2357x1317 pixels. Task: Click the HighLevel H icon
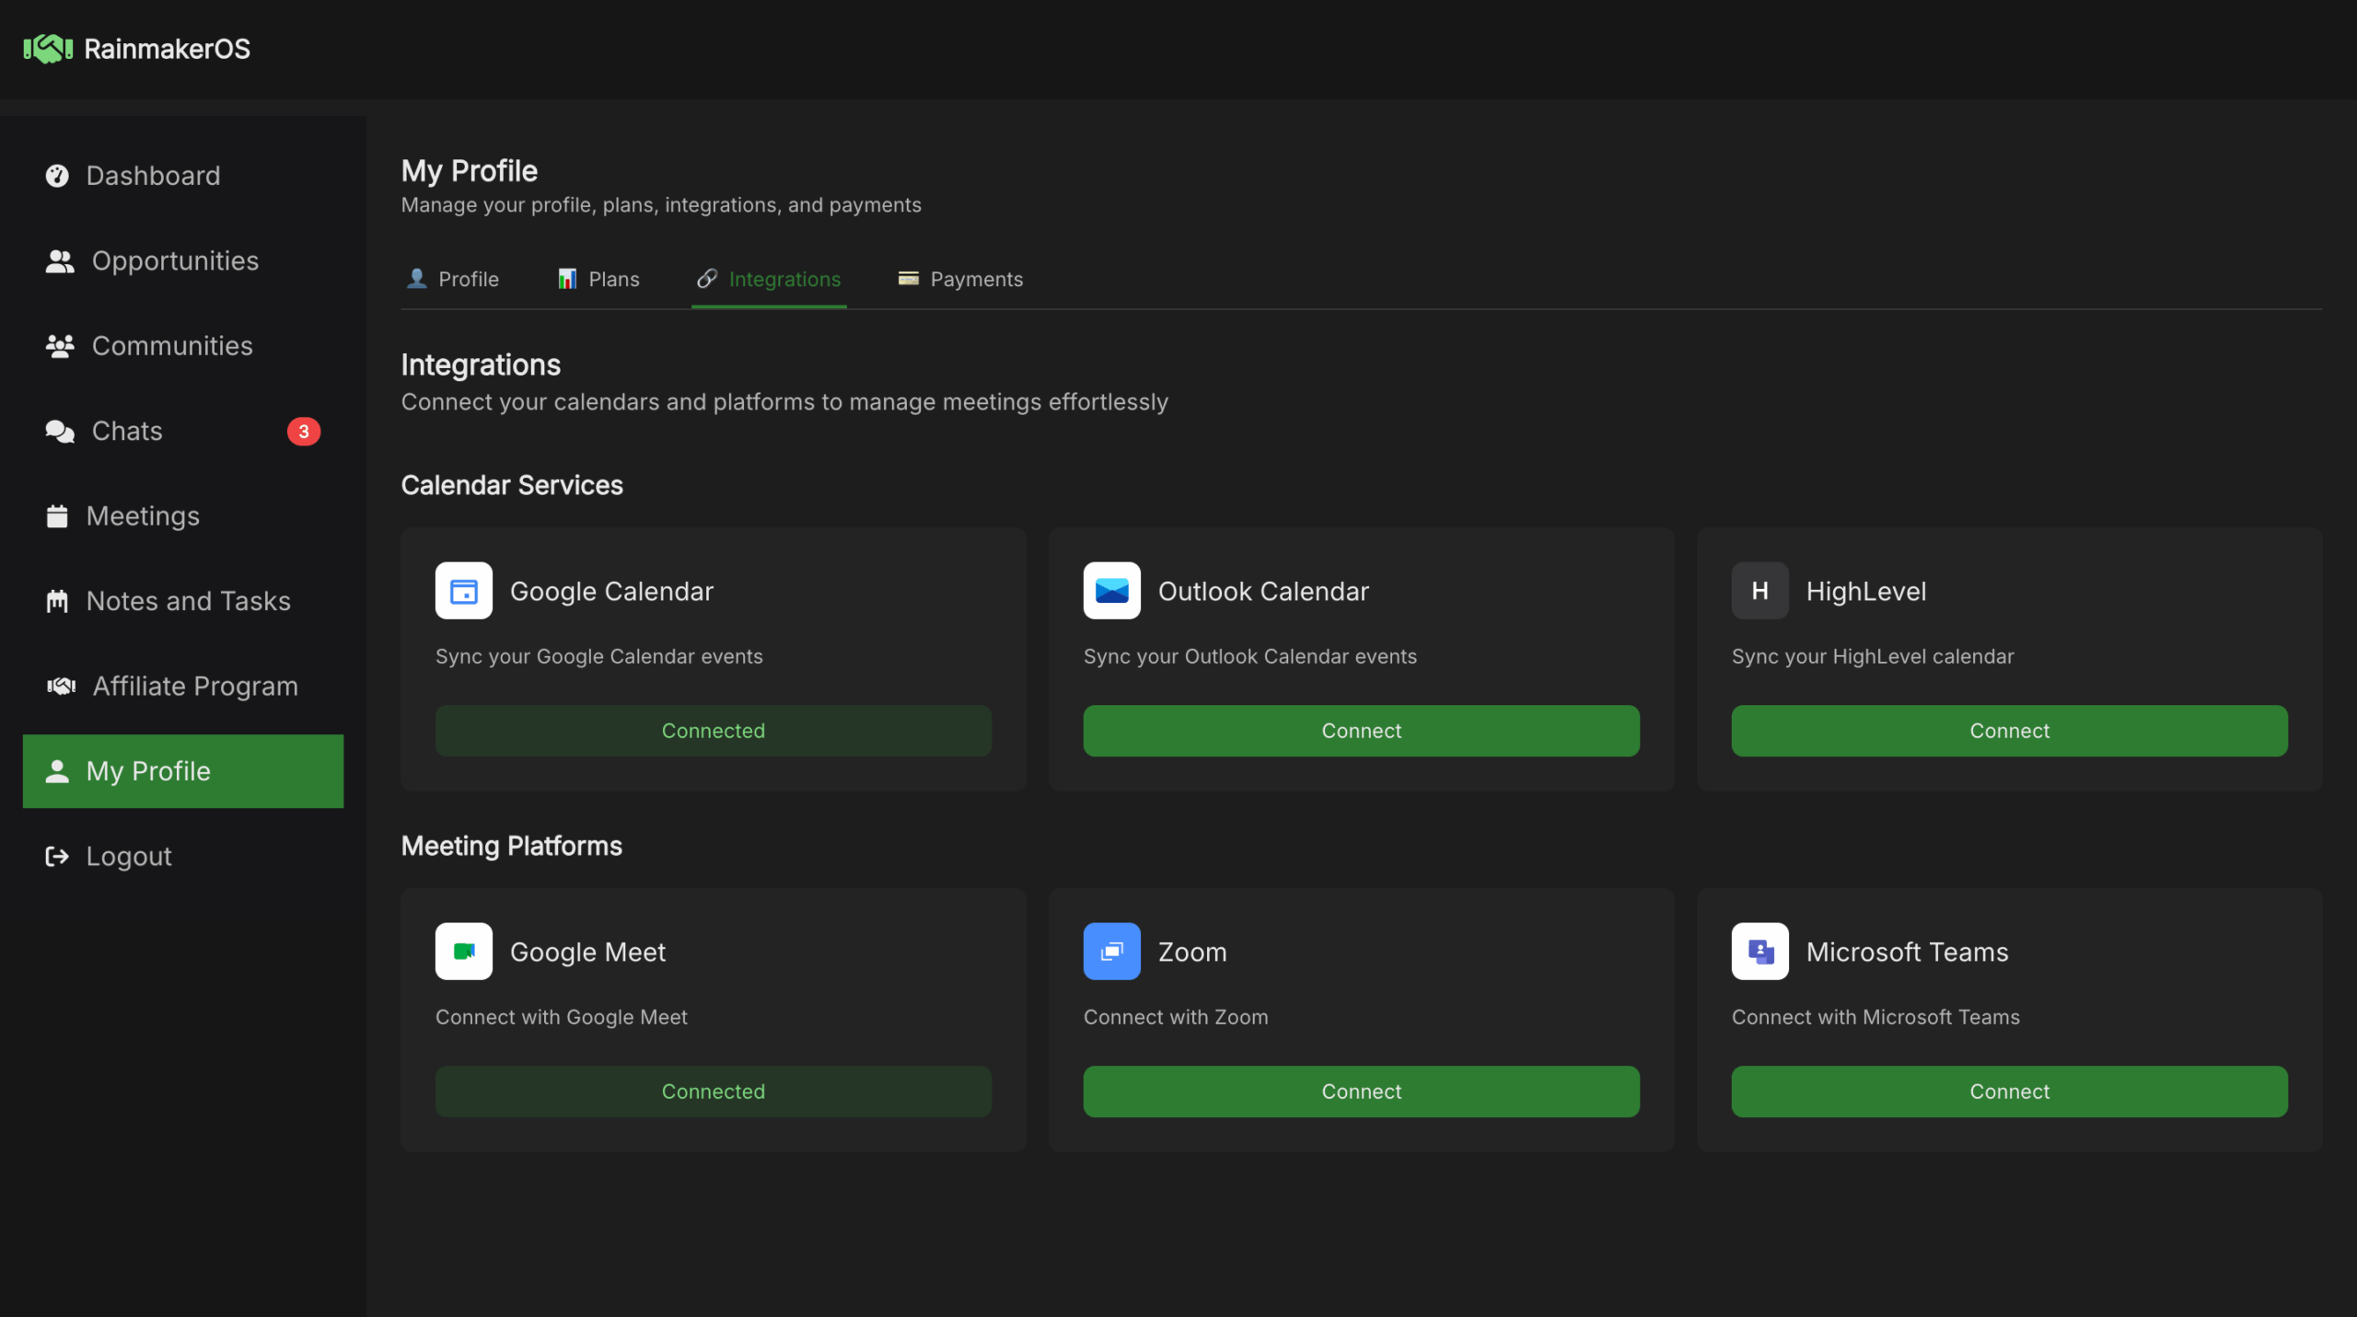pyautogui.click(x=1759, y=591)
